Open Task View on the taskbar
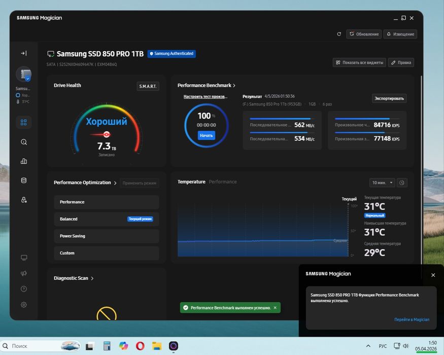Screen dimensions: 444x355 90,346
